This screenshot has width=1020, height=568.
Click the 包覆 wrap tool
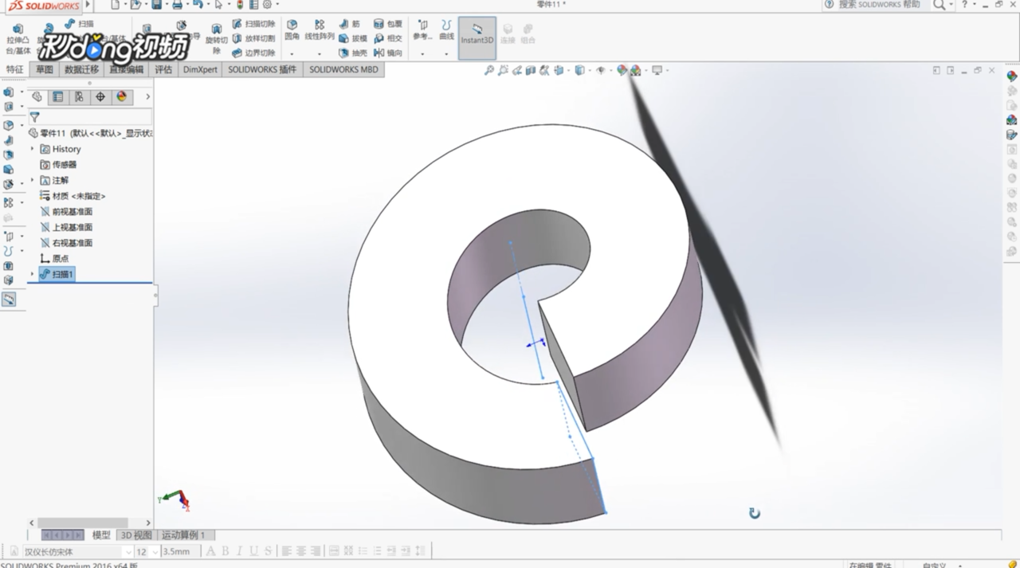pos(388,24)
